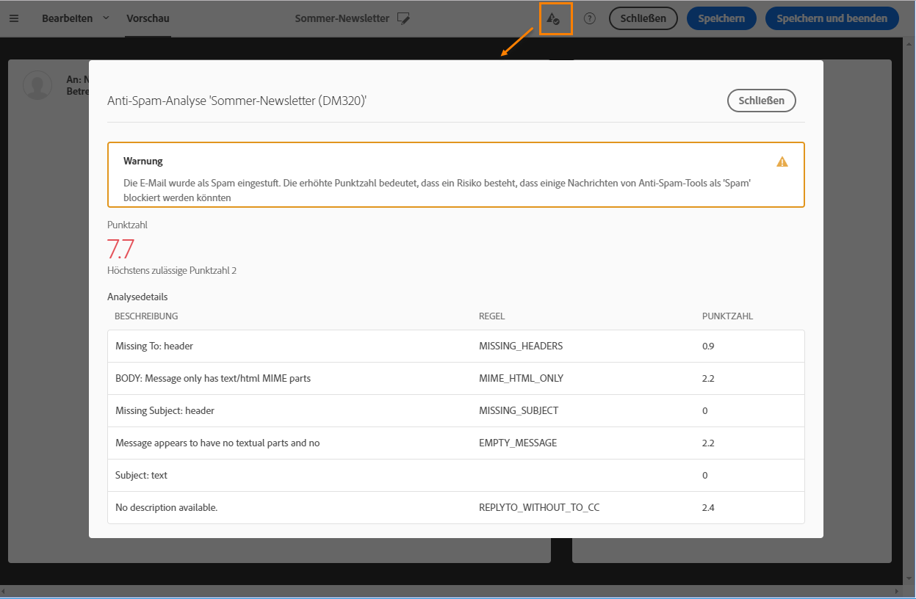The width and height of the screenshot is (916, 599).
Task: Click the BESCHREIBUNG column header
Action: pyautogui.click(x=146, y=316)
